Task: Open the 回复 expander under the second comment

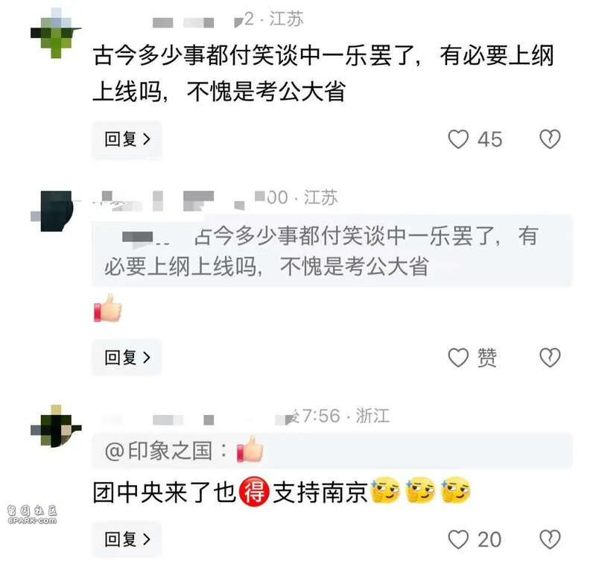Action: coord(127,358)
